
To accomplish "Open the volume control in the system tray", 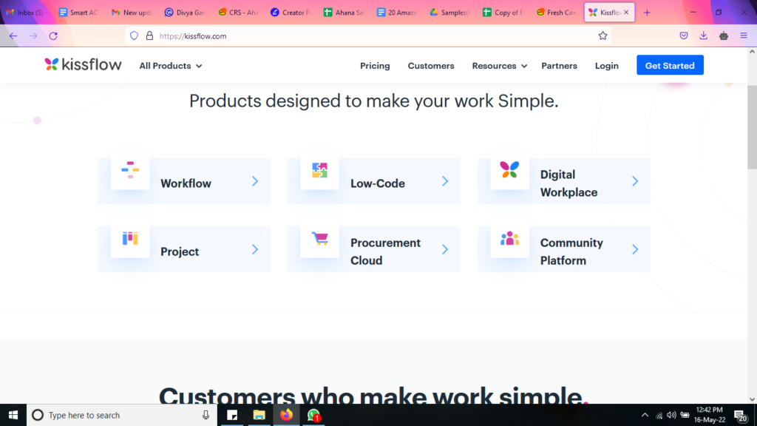I will pyautogui.click(x=671, y=415).
